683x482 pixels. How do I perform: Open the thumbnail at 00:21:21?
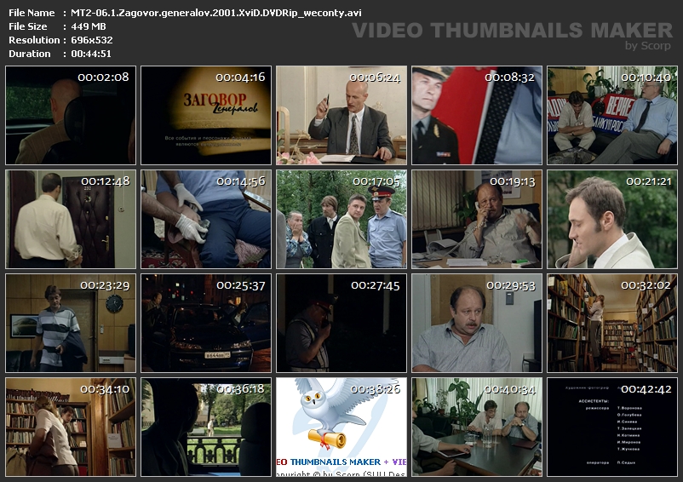click(x=612, y=220)
